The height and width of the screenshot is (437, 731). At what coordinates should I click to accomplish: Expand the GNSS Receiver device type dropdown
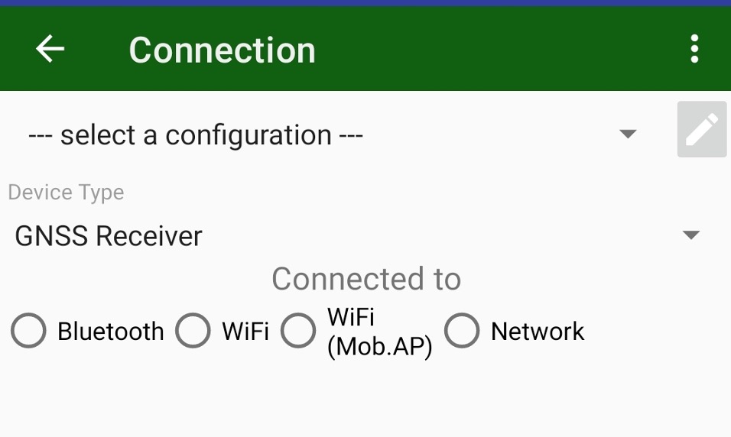pyautogui.click(x=358, y=235)
